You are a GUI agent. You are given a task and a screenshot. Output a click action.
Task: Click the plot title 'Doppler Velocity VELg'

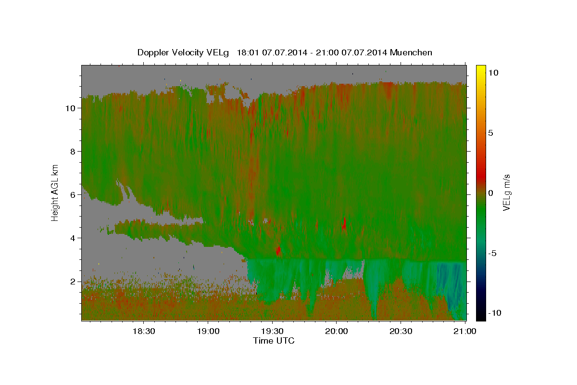(x=183, y=52)
